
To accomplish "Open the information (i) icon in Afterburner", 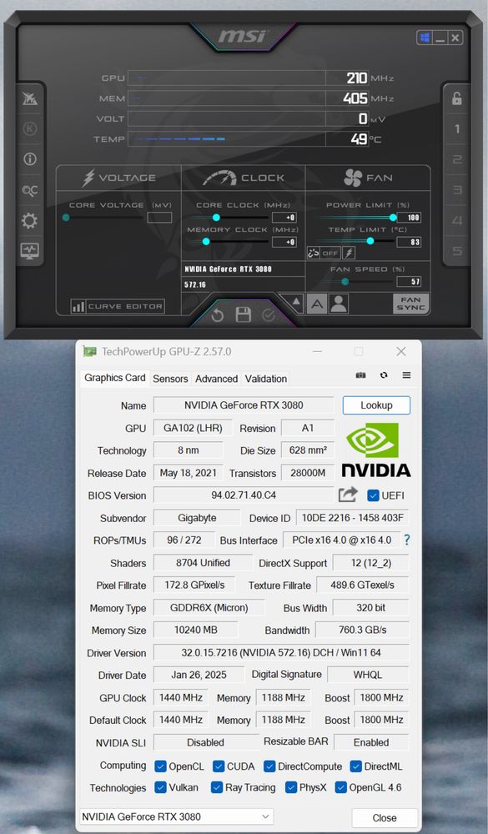I will point(30,159).
